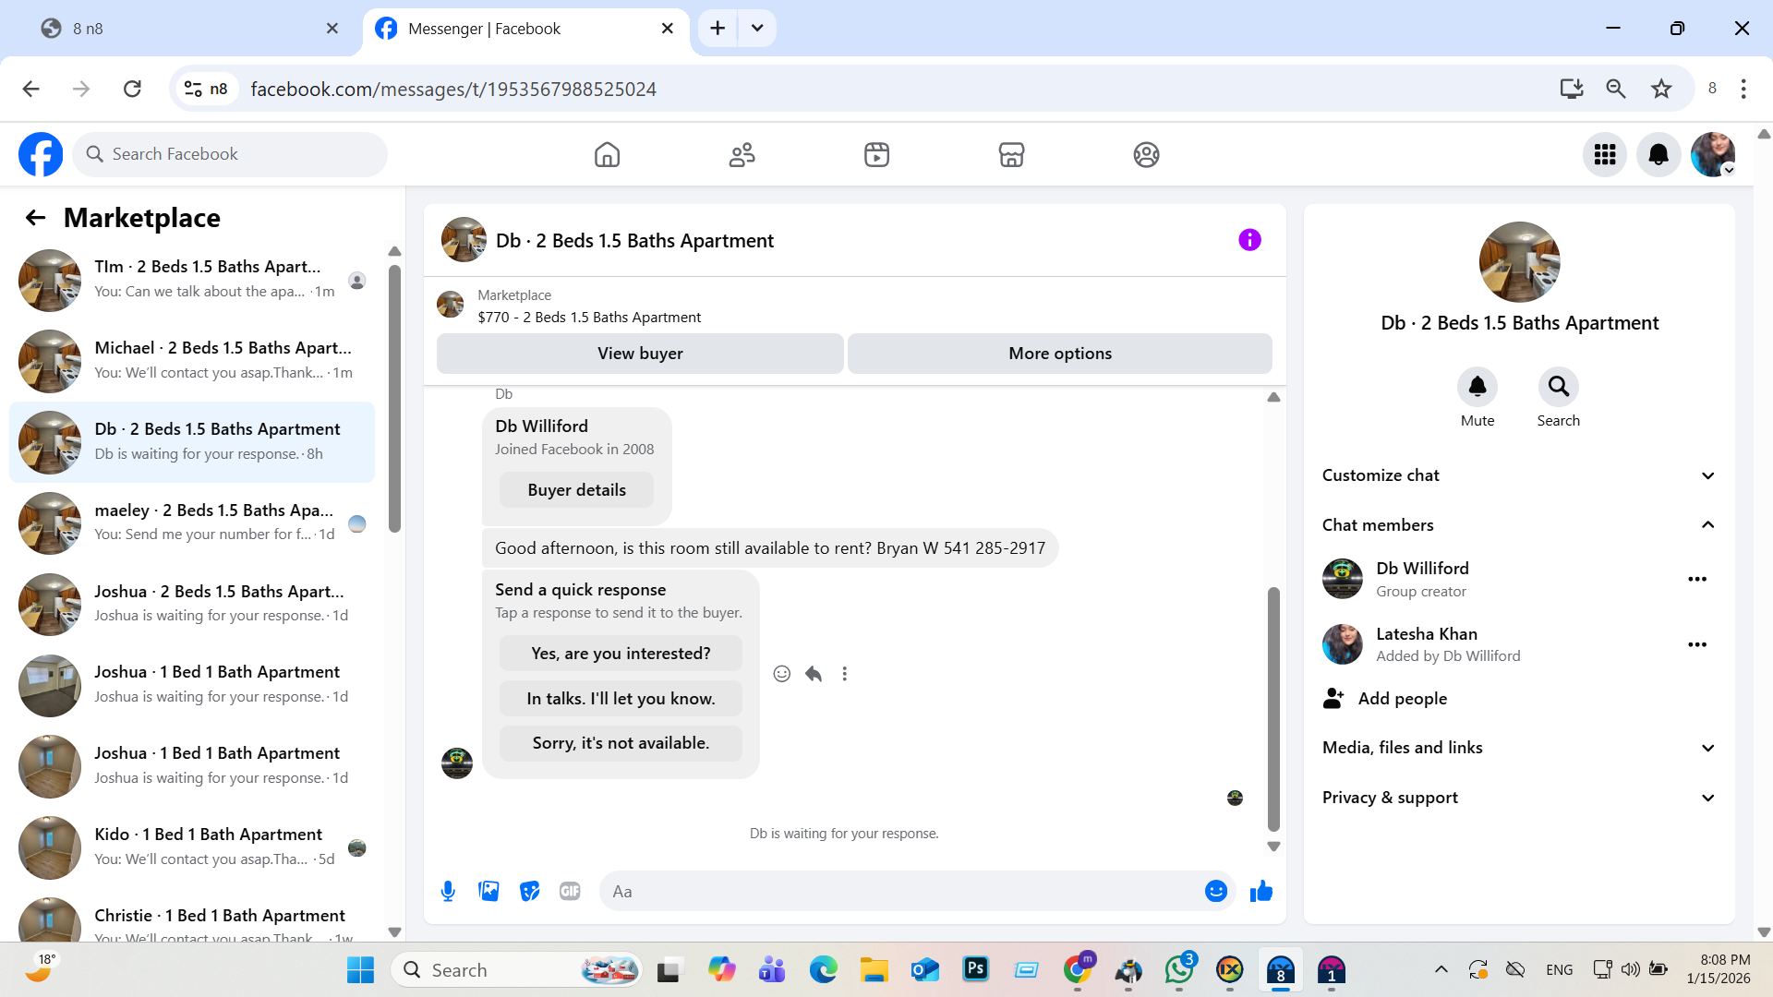The width and height of the screenshot is (1773, 997).
Task: Send a thumbs-up like
Action: click(1261, 891)
